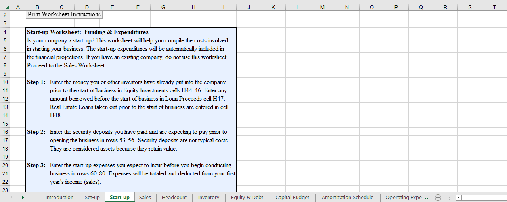Open the Capital Budget sheet tab
Image resolution: width=507 pixels, height=202 pixels.
[292, 198]
